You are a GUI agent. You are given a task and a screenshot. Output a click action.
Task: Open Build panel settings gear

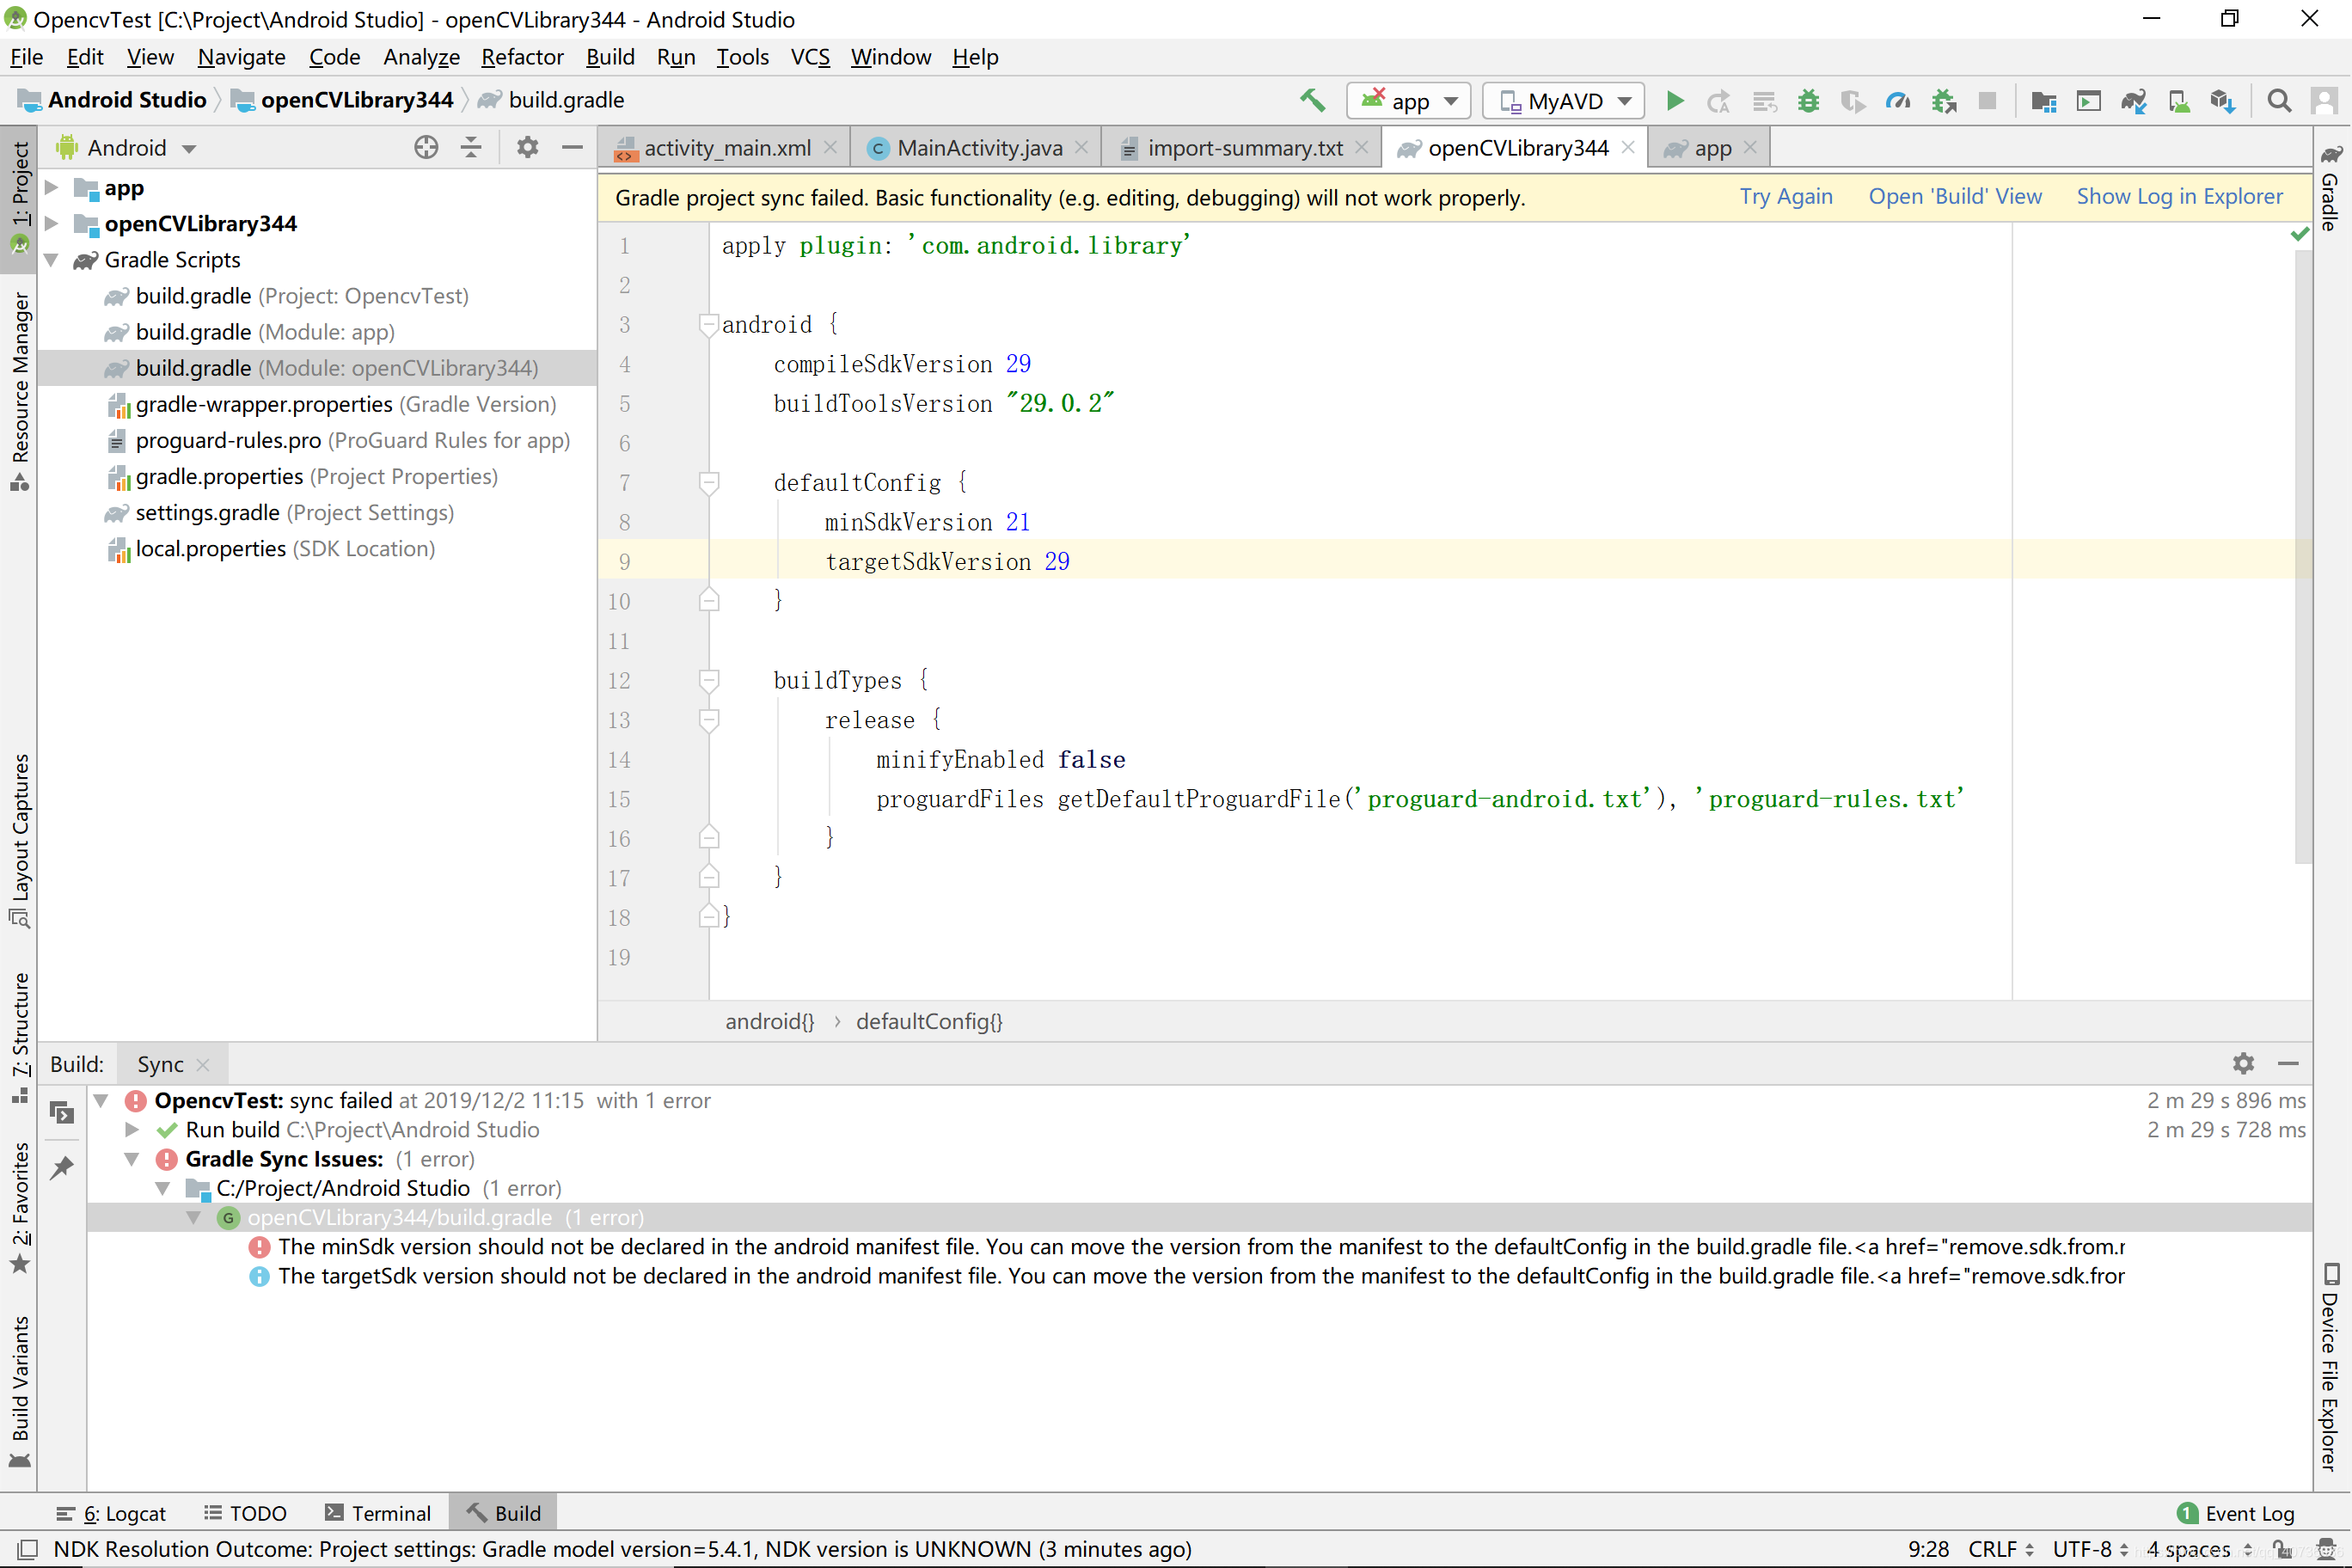2243,1063
